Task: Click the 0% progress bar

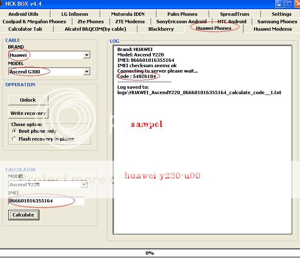Action: (x=150, y=253)
